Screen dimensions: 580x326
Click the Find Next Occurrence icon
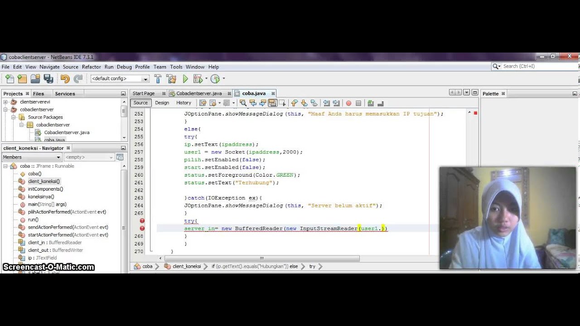[x=262, y=103]
